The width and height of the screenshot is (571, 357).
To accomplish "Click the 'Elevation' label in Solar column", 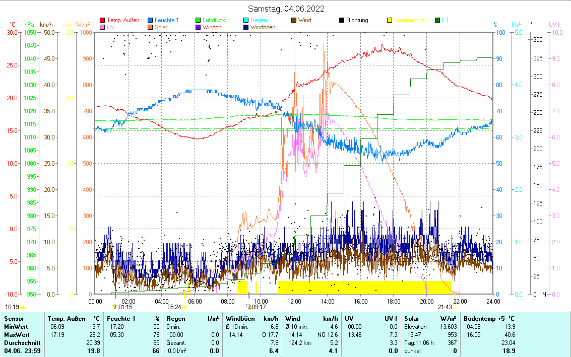I will click(x=415, y=327).
